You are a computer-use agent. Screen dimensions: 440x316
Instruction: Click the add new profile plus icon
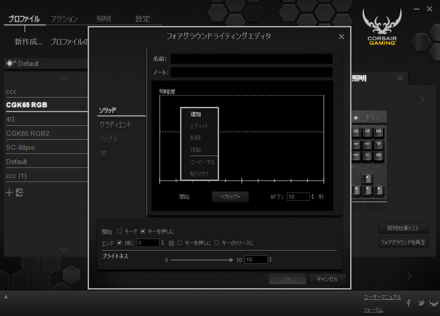point(9,193)
